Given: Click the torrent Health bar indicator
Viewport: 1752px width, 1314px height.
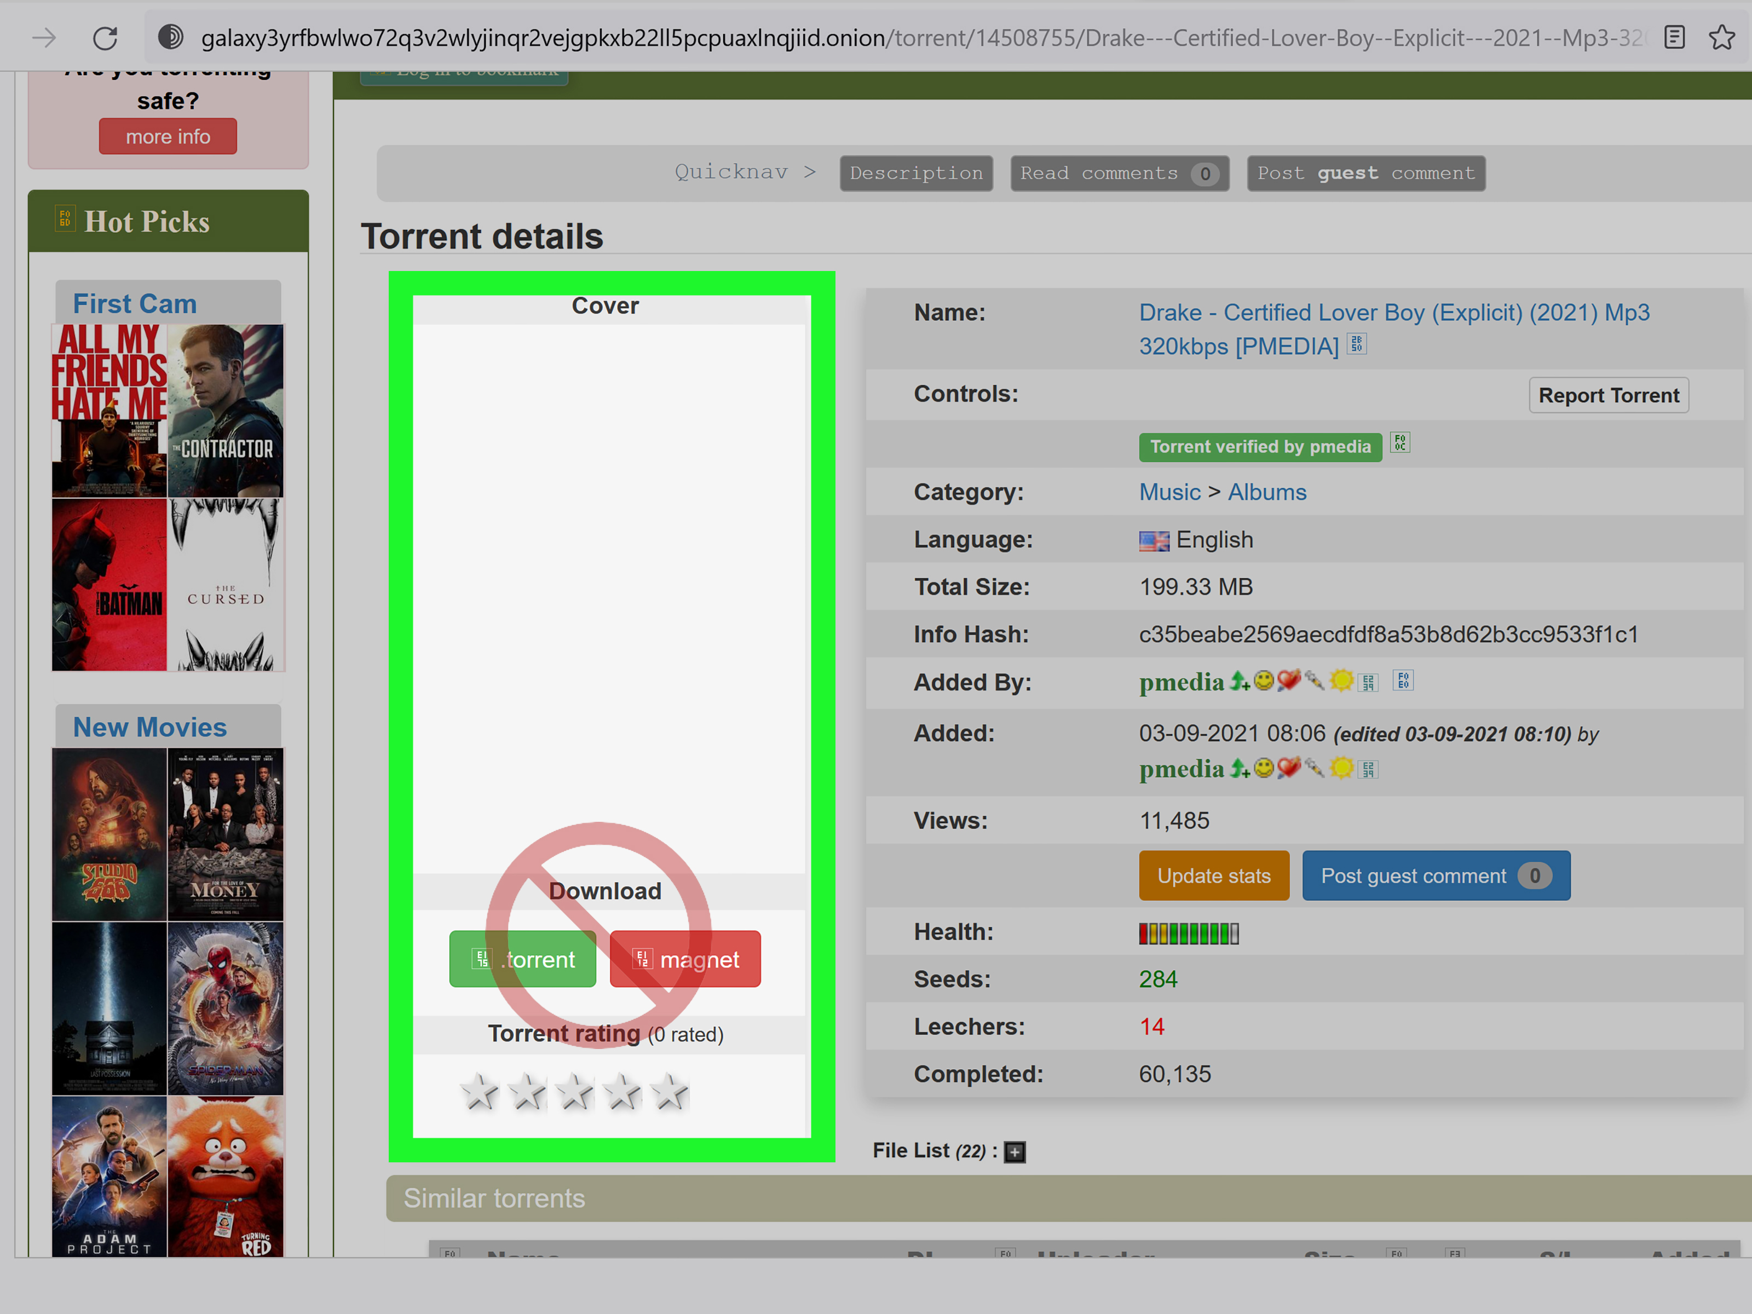Looking at the screenshot, I should pyautogui.click(x=1188, y=934).
